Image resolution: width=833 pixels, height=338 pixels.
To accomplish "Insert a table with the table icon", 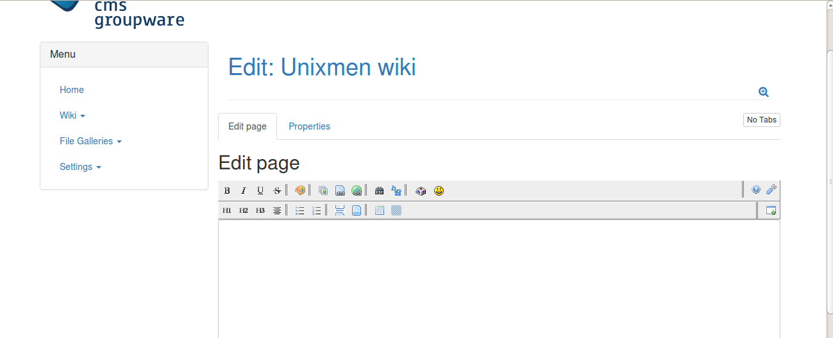I will pyautogui.click(x=380, y=210).
